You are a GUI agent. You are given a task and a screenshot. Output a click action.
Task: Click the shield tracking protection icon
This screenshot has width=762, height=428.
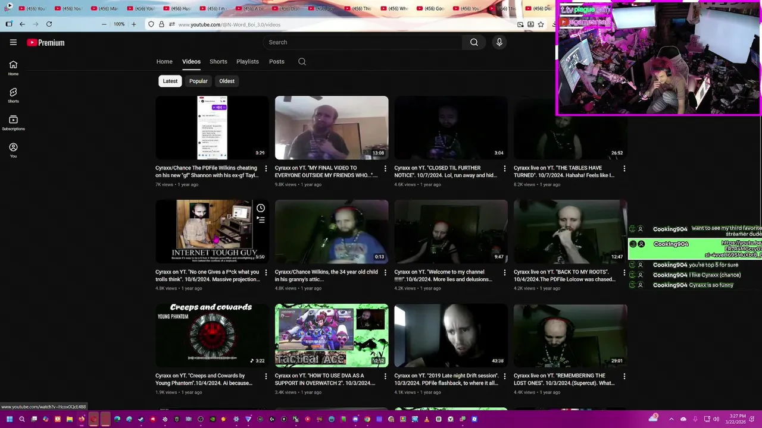pos(151,24)
